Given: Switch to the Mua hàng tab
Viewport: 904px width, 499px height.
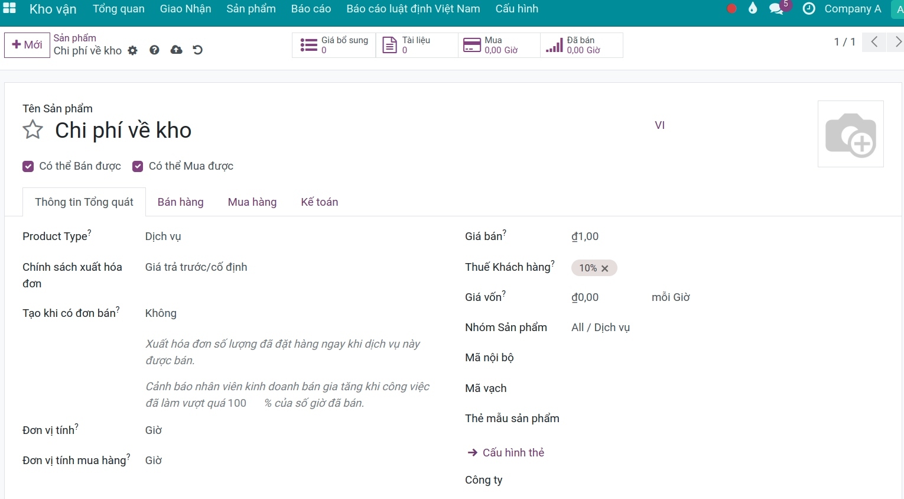Looking at the screenshot, I should pyautogui.click(x=252, y=202).
